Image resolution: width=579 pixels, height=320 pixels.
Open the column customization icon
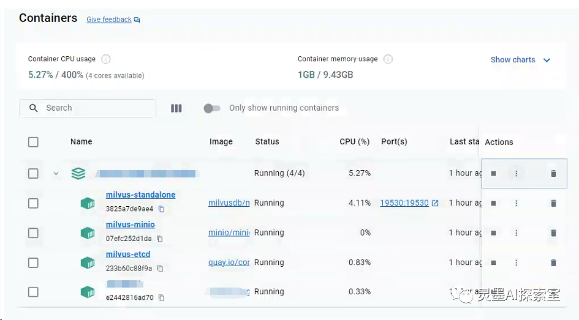pos(176,108)
